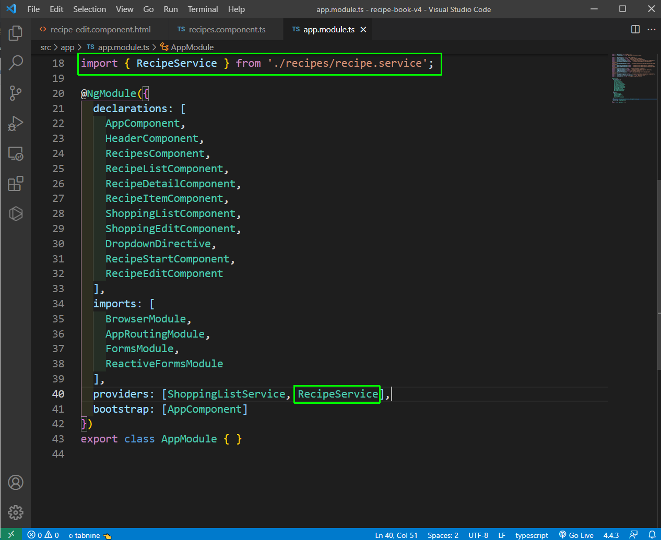This screenshot has height=540, width=661.
Task: Click AppComponent in bootstrap array
Action: (x=205, y=409)
